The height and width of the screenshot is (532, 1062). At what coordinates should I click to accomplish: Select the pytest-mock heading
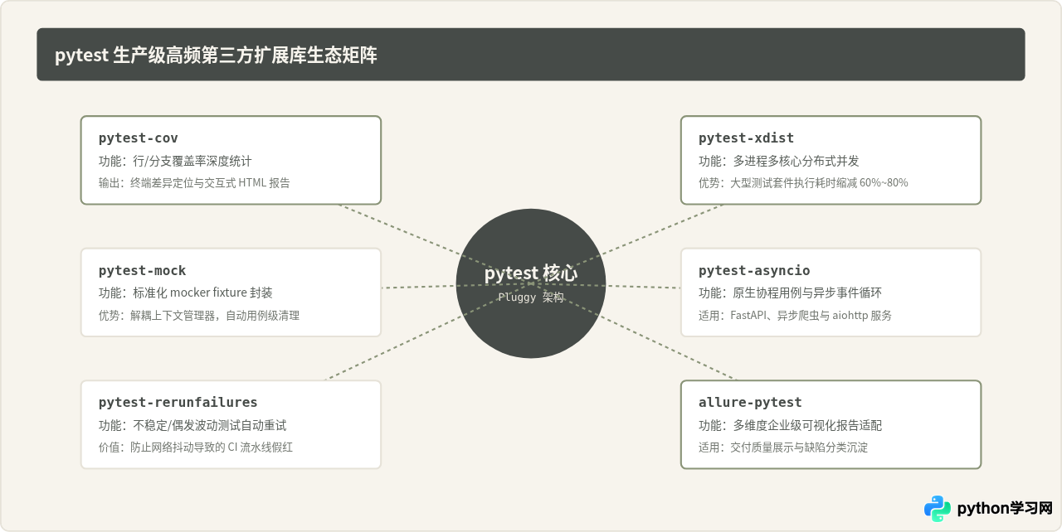pos(143,270)
